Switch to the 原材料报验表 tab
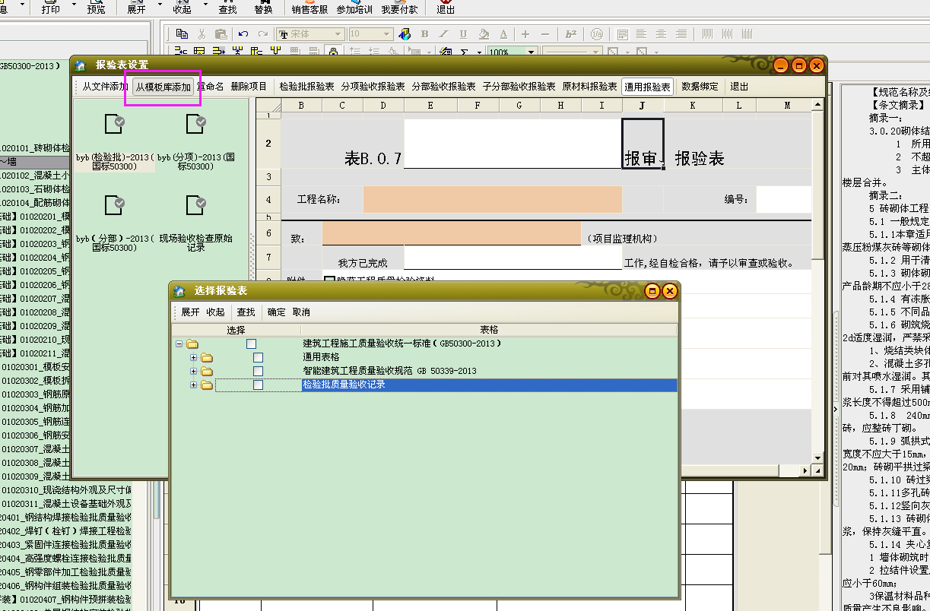The width and height of the screenshot is (930, 611). 589,87
